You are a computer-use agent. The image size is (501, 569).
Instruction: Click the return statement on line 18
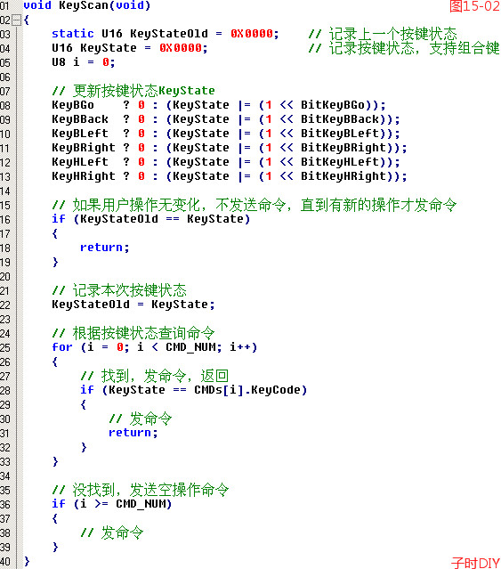pyautogui.click(x=104, y=248)
